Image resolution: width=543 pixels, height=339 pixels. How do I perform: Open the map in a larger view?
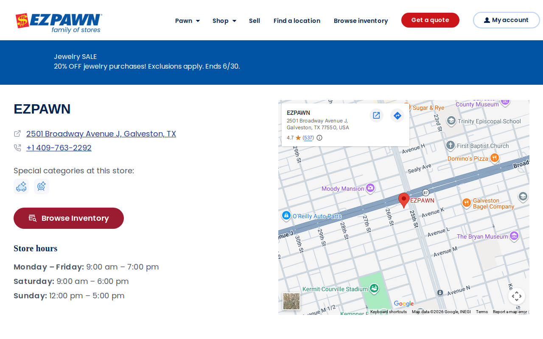click(376, 115)
